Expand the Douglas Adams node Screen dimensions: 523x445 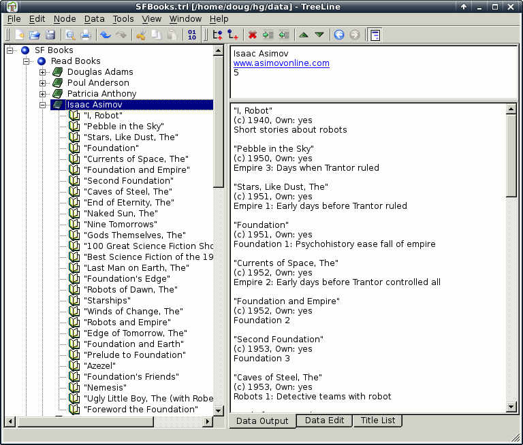pos(42,72)
